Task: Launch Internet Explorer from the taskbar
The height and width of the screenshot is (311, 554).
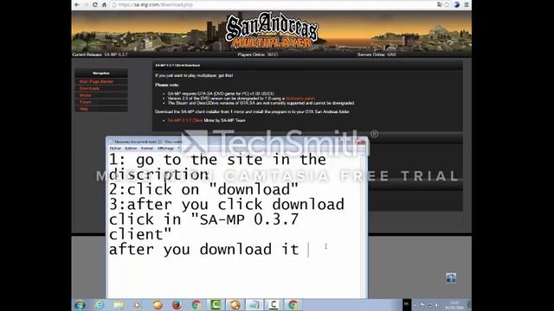Action: point(100,305)
